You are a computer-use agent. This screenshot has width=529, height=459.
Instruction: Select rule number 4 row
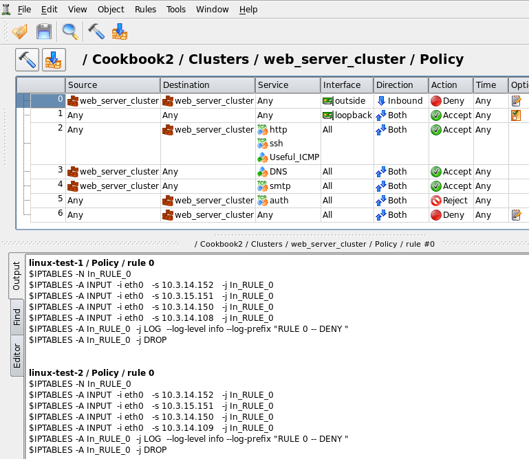pyautogui.click(x=47, y=186)
